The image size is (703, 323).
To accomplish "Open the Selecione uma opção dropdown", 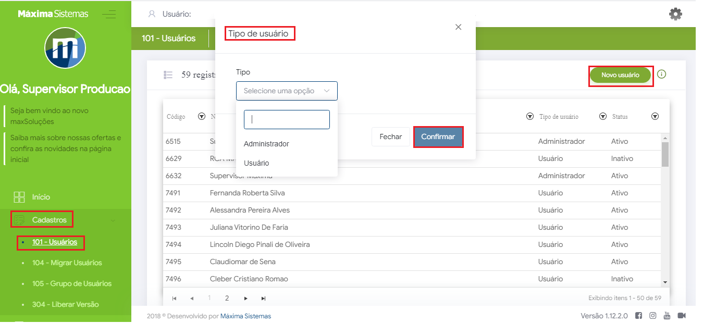I will [287, 91].
